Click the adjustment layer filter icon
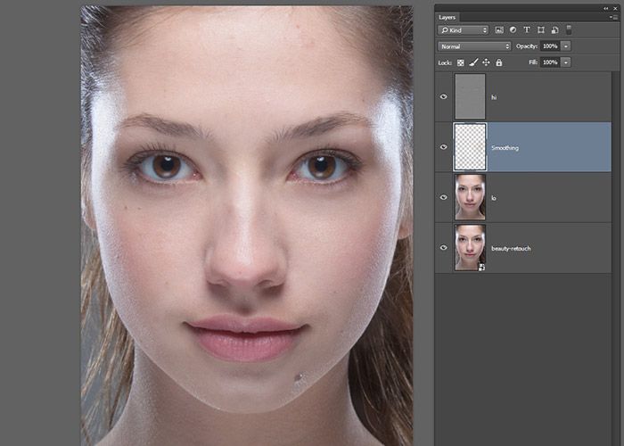 513,30
